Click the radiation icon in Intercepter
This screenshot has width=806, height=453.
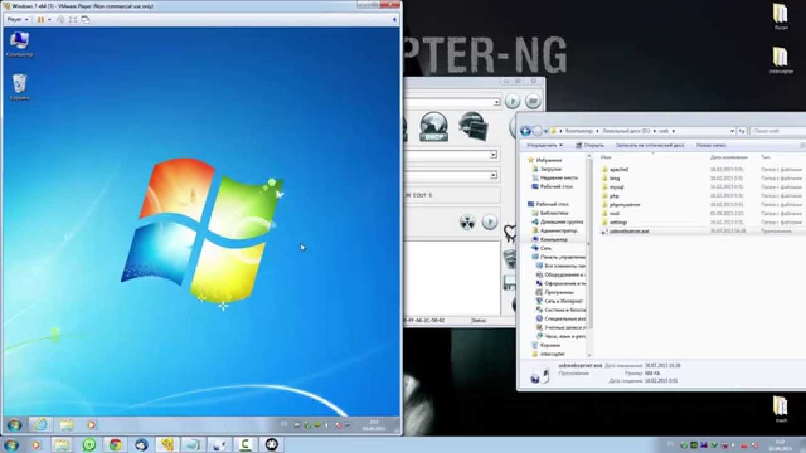[x=467, y=222]
